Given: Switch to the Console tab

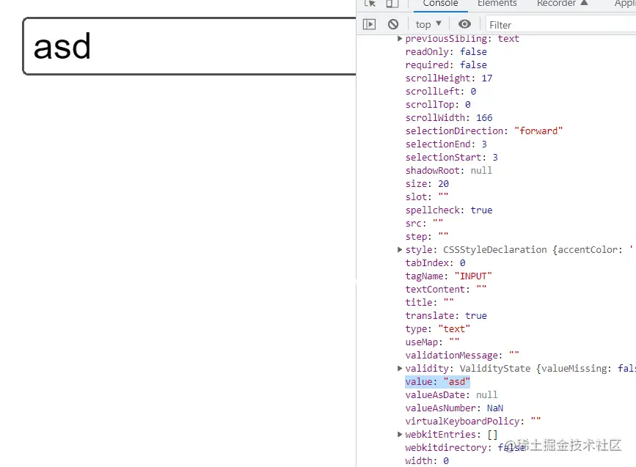Looking at the screenshot, I should point(440,4).
